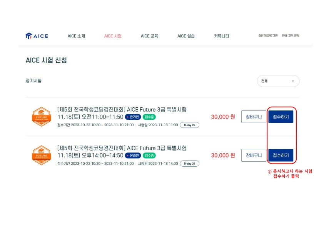
Task: Click the 온라인 badge on the morning exam
Action: pyautogui.click(x=133, y=117)
